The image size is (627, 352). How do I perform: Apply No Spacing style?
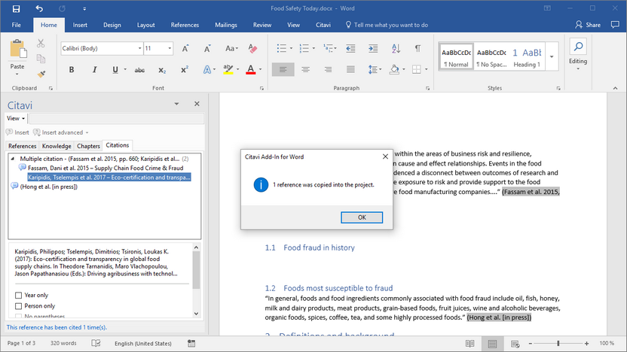coord(491,56)
